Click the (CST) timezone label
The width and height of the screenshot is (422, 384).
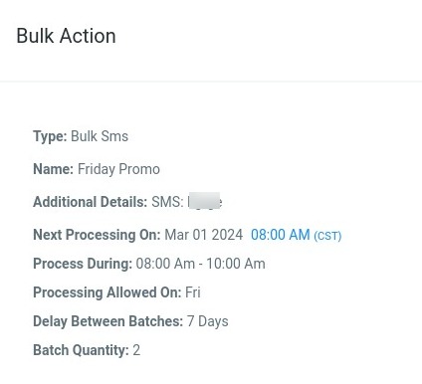point(327,236)
